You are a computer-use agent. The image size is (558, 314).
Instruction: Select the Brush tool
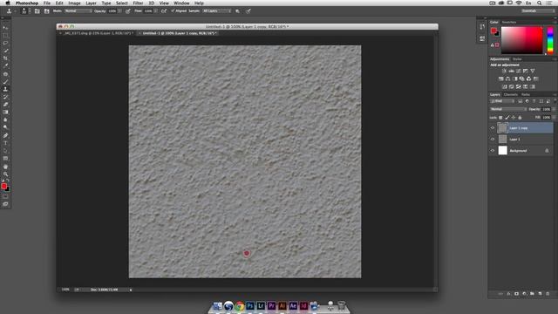pyautogui.click(x=5, y=81)
